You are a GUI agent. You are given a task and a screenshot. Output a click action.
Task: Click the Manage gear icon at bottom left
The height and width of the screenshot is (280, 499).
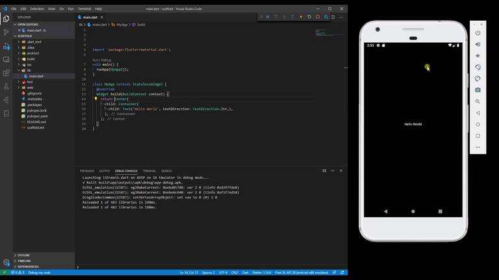click(x=6, y=262)
